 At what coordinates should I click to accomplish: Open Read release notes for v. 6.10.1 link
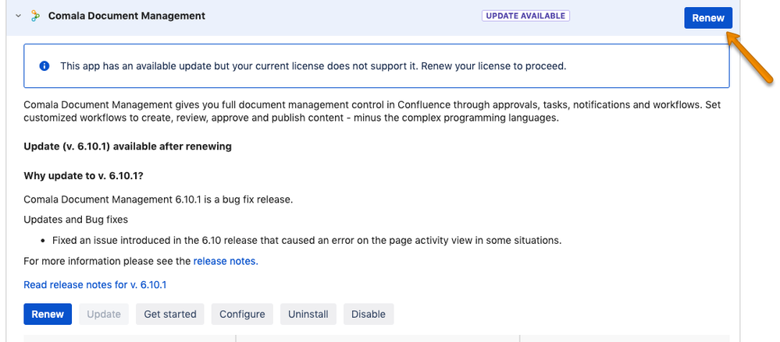[95, 285]
